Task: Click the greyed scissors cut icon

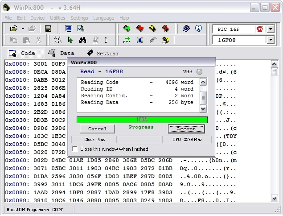Action: tap(38, 40)
